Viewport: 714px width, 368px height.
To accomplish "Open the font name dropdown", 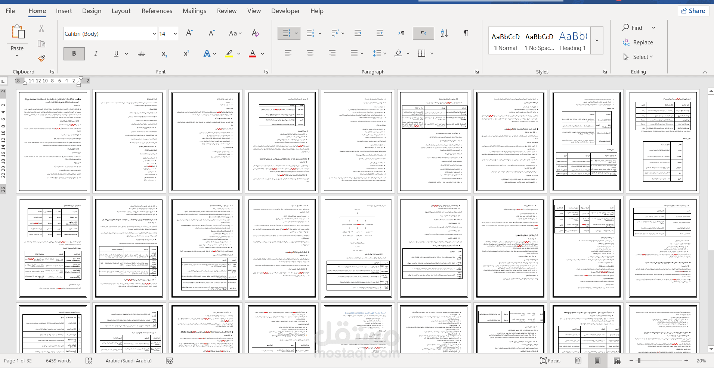I will coord(154,34).
